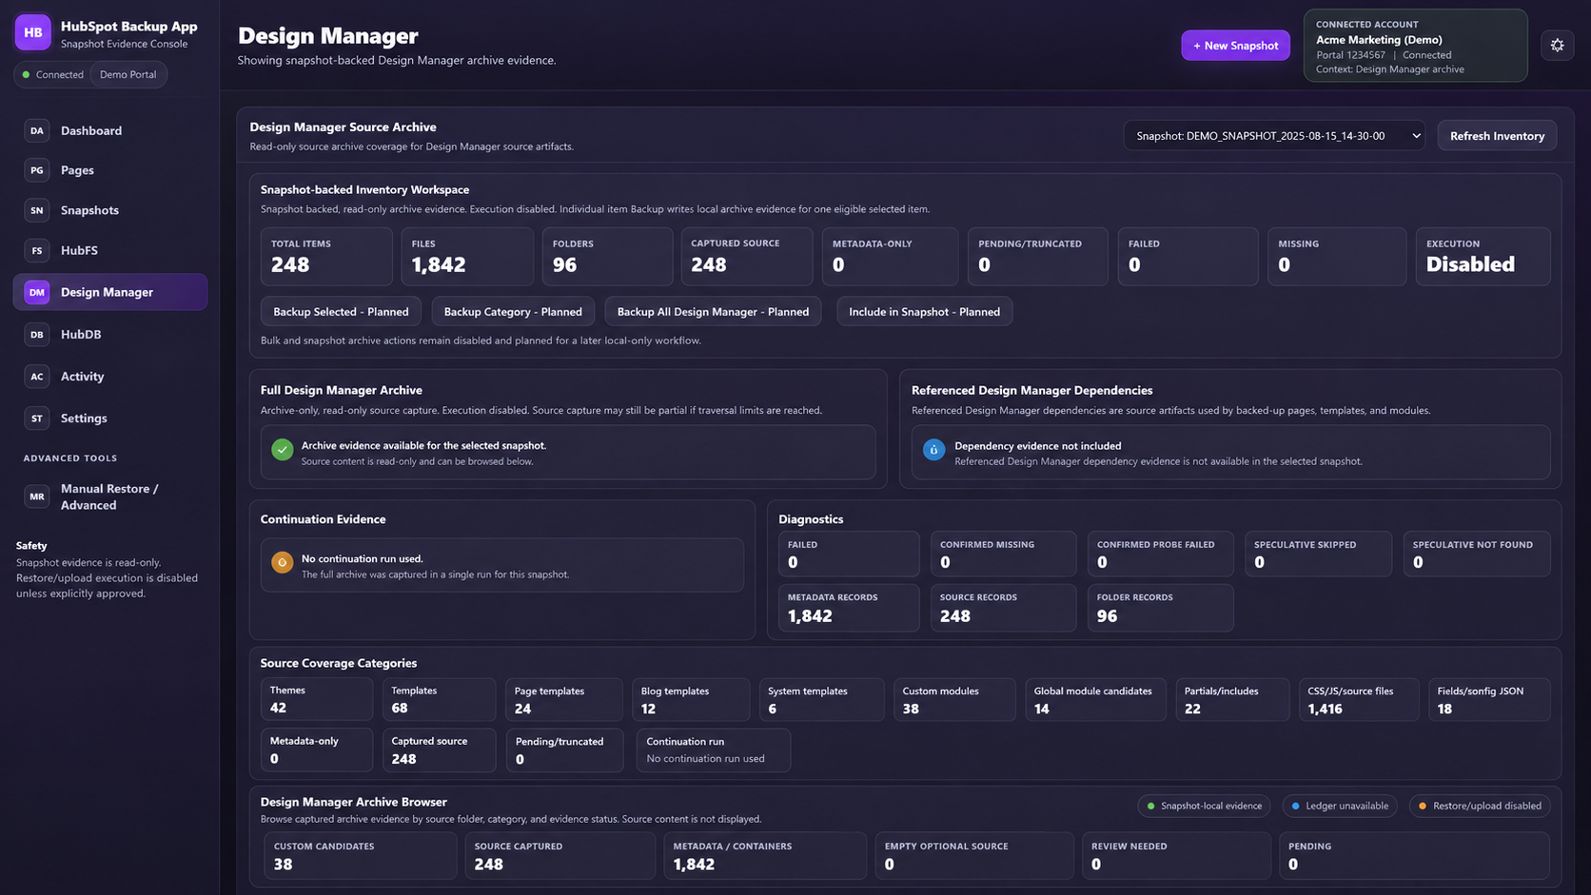This screenshot has height=895, width=1591.
Task: Click the Source Captured 248 browser card
Action: coord(560,855)
